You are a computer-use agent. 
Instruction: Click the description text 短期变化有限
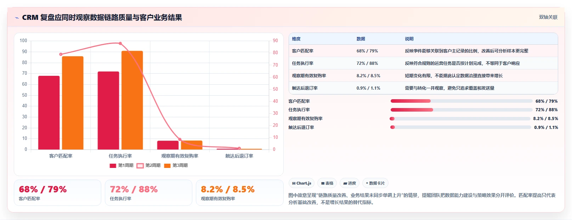418,76
